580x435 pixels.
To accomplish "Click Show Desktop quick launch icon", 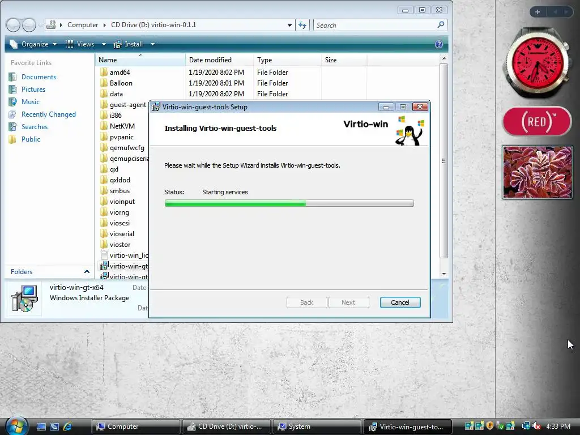I will 41,427.
